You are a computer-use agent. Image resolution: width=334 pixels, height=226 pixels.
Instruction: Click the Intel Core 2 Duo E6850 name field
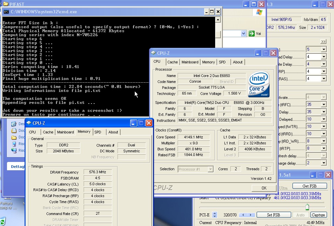(x=212, y=76)
